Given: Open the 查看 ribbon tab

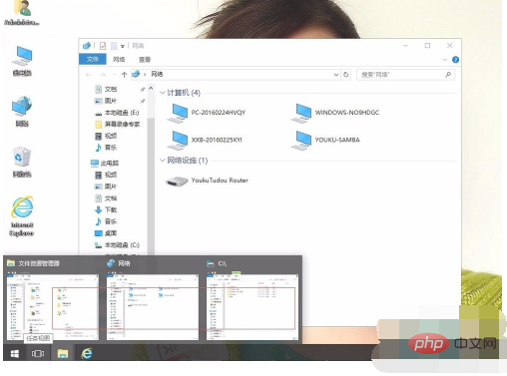Looking at the screenshot, I should coord(145,60).
